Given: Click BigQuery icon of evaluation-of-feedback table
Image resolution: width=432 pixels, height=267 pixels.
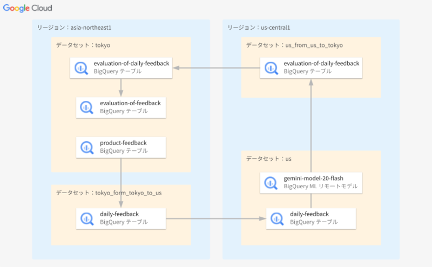Looking at the screenshot, I should pyautogui.click(x=87, y=108).
